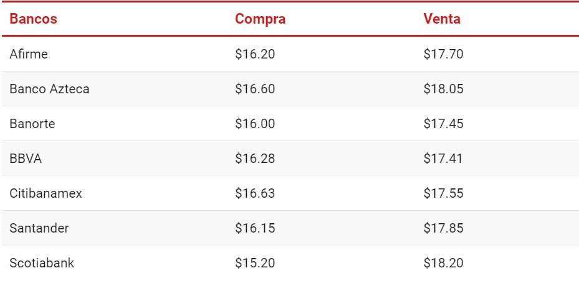Select the Santander row label
579x291 pixels.
(39, 228)
